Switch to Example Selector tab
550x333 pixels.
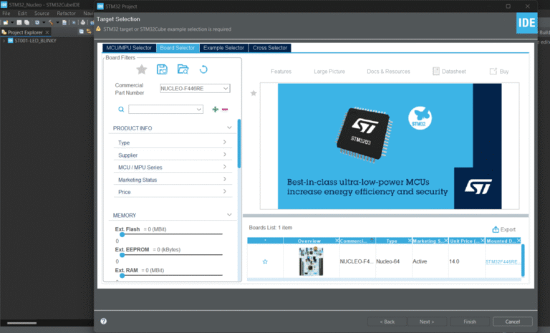223,48
